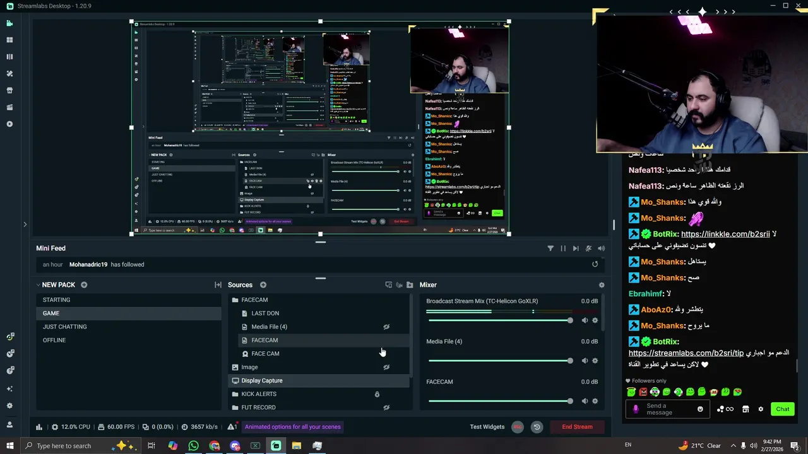Add a new source with plus icon
This screenshot has height=454, width=808.
[263, 285]
